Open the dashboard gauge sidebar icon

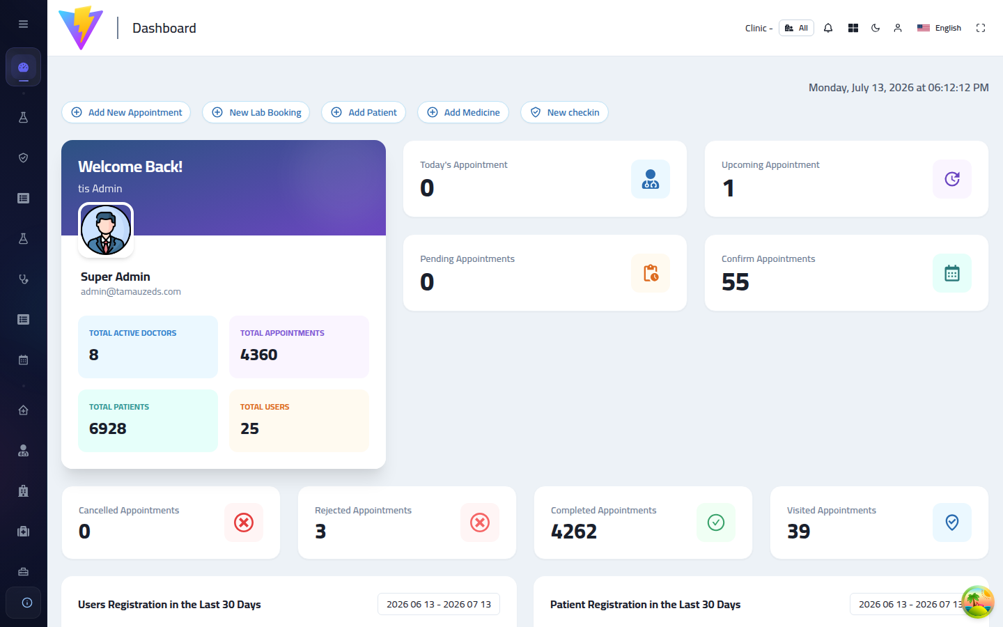point(23,68)
